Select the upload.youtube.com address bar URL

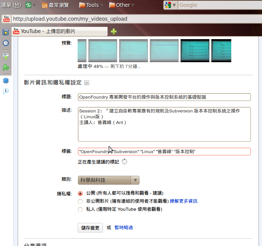70,19
